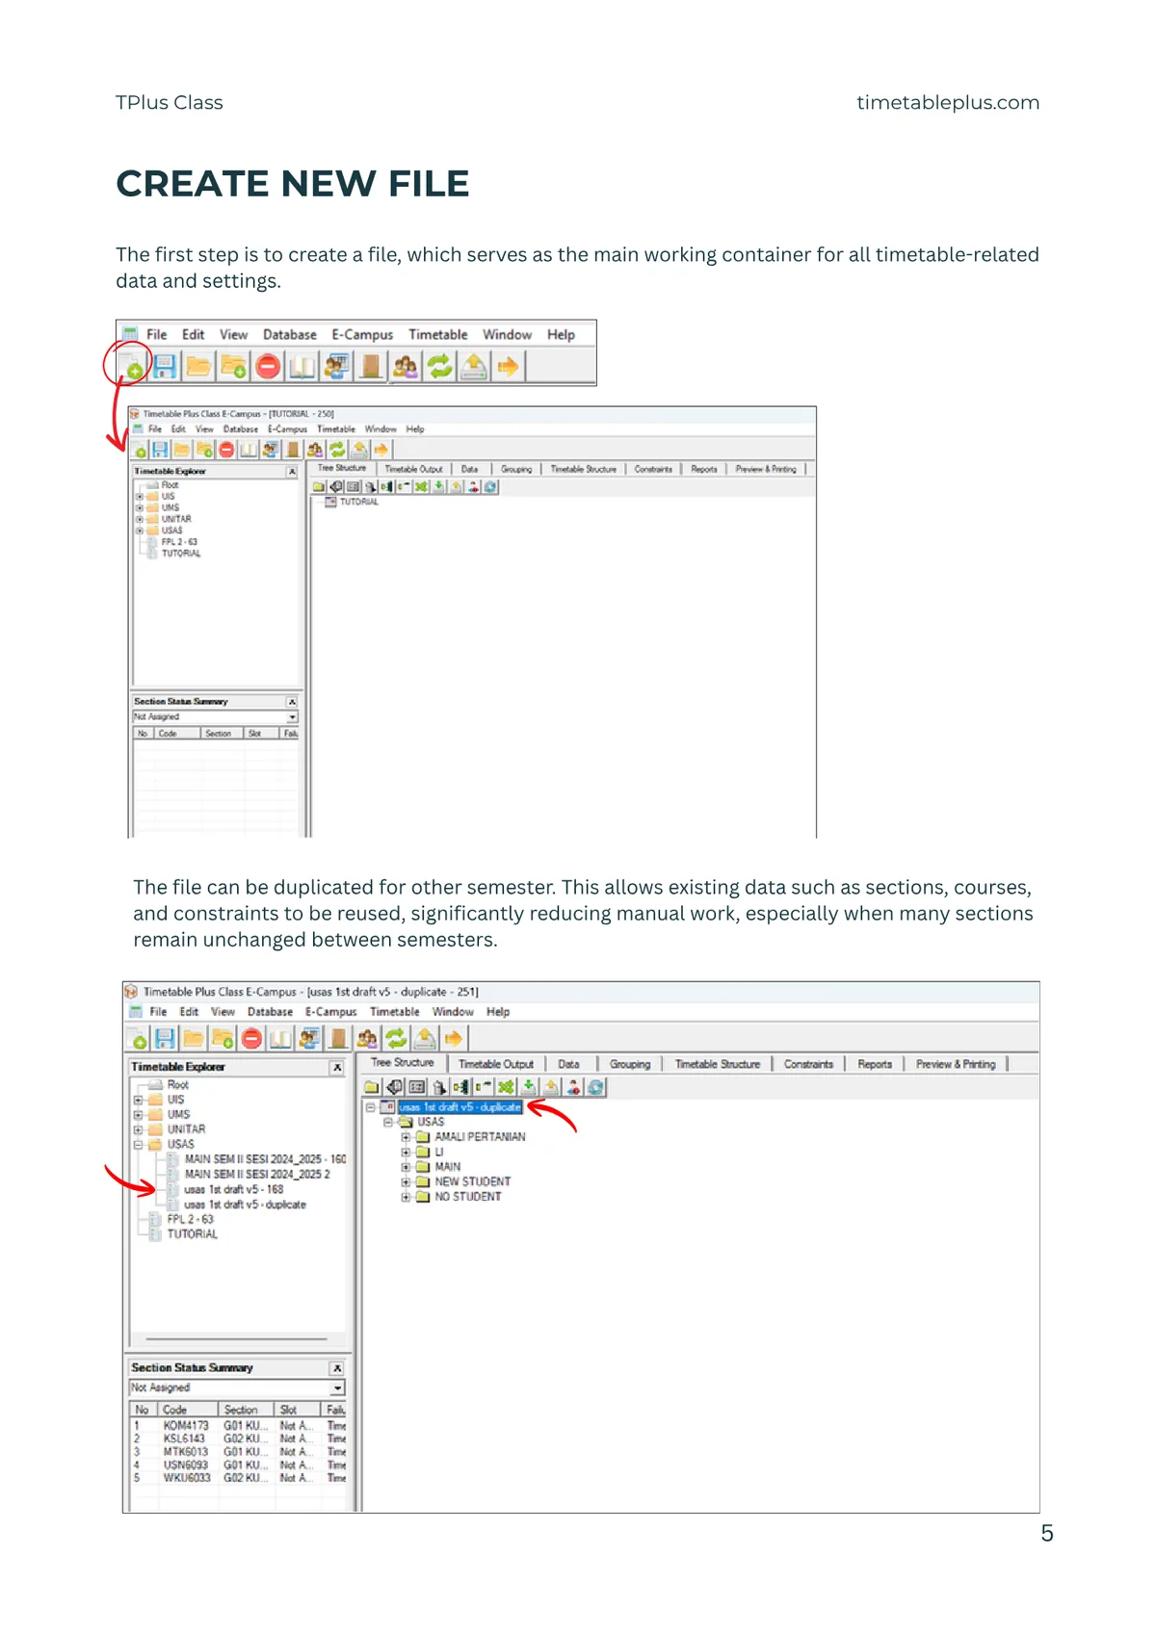
Task: Click the orange arrow icon in duplicate window toolbar
Action: (454, 1039)
